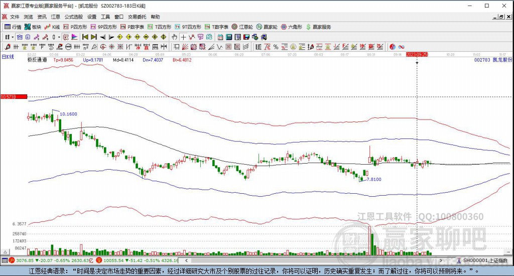Jump to last bar with green skip-forward icon
This screenshot has height=276, width=514.
(94, 37)
